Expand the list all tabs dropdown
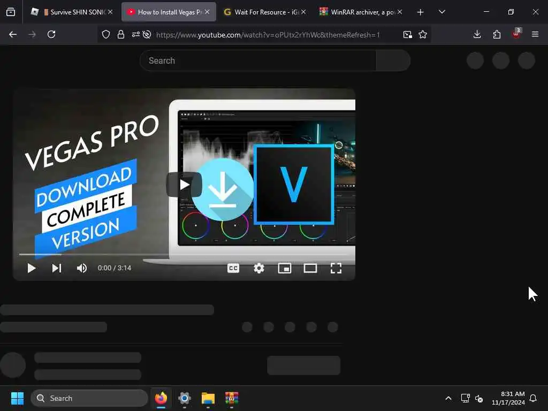 click(442, 12)
